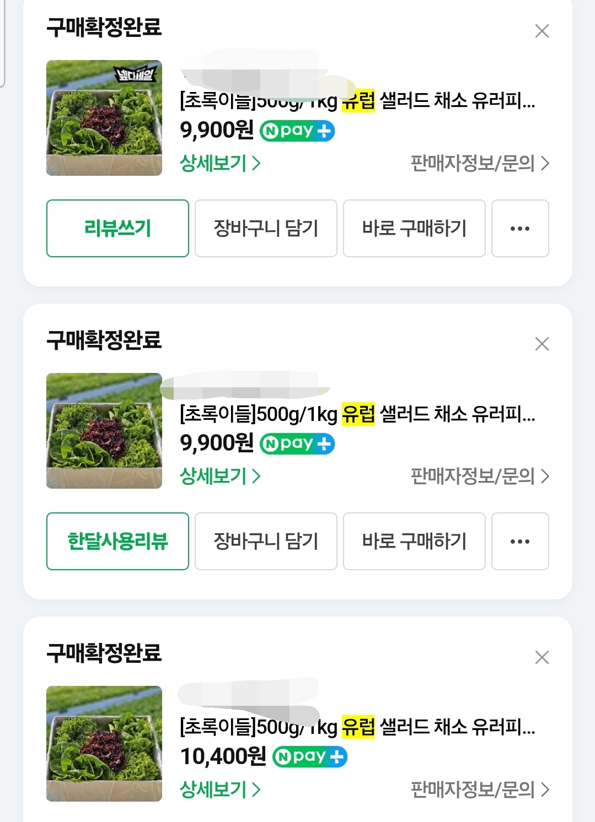
Task: Expand 상세보기 in the second order
Action: tap(220, 476)
